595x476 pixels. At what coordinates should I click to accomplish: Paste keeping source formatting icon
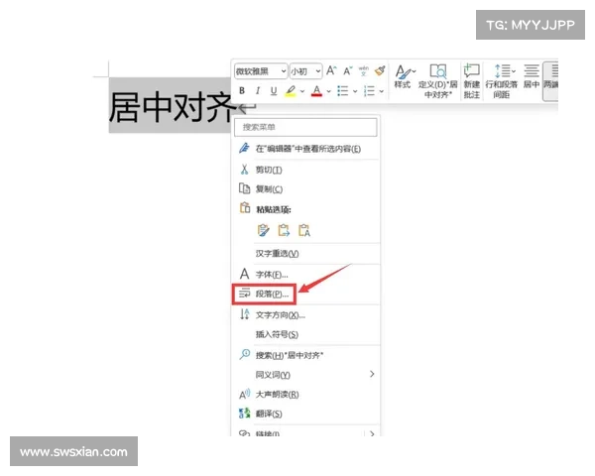coord(263,230)
